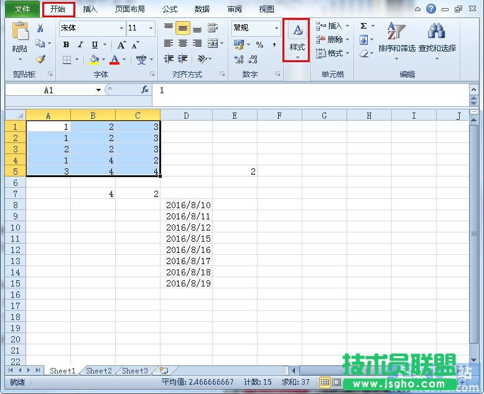This screenshot has height=394, width=484.
Task: Select cell containing 2016/8/15
Action: [186, 239]
